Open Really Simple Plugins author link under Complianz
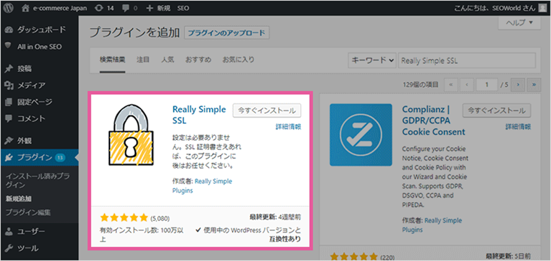This screenshot has height=261, width=551. pos(432,225)
